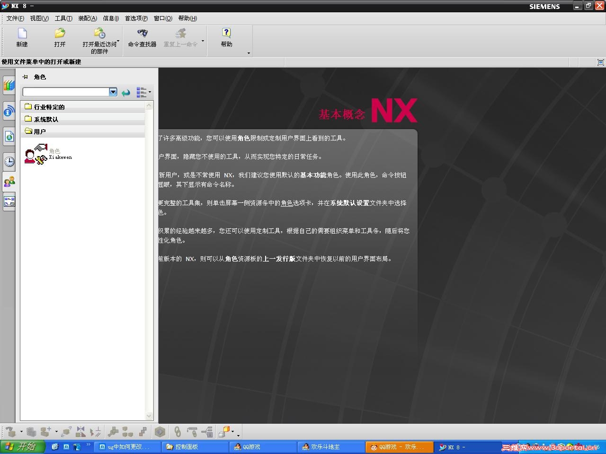Open the Roles search combo box dropdown arrow

[x=113, y=92]
